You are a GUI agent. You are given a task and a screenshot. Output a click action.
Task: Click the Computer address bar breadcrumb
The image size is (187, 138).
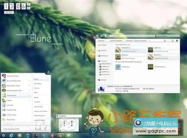click(113, 36)
